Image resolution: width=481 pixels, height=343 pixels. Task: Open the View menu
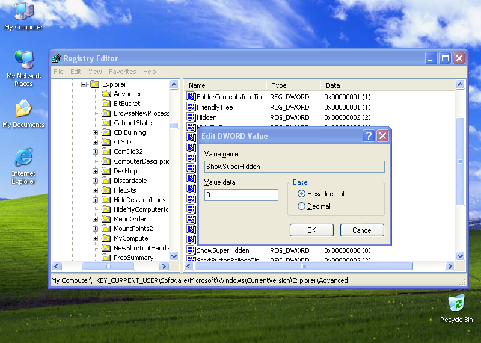pyautogui.click(x=95, y=72)
